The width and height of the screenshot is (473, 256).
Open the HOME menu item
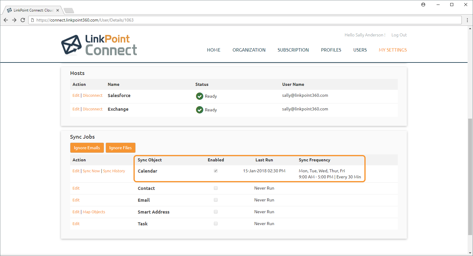pos(214,50)
